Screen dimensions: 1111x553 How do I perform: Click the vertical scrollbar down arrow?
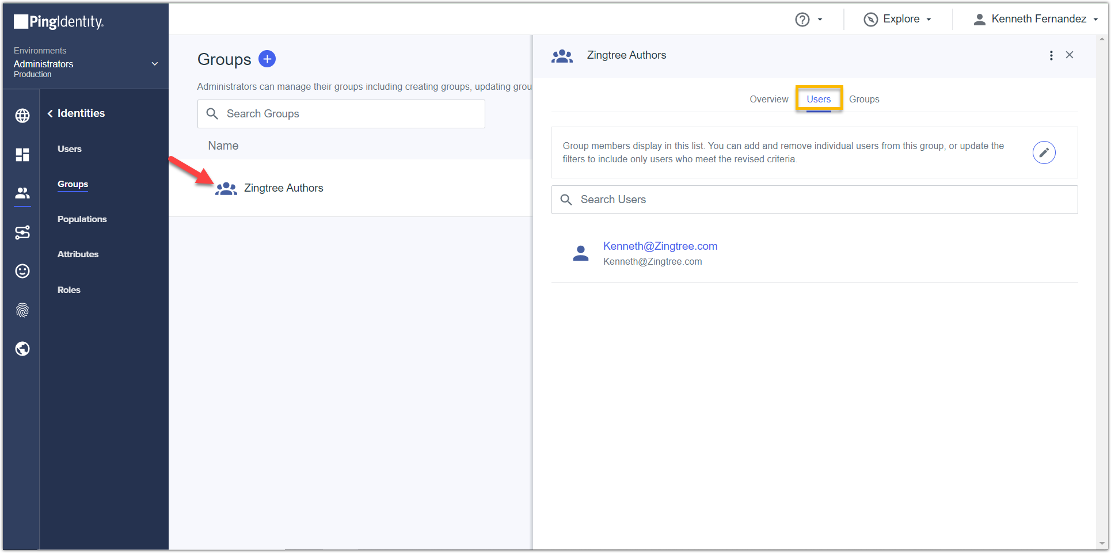(1102, 543)
